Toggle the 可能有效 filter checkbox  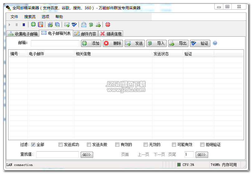tap(174, 145)
